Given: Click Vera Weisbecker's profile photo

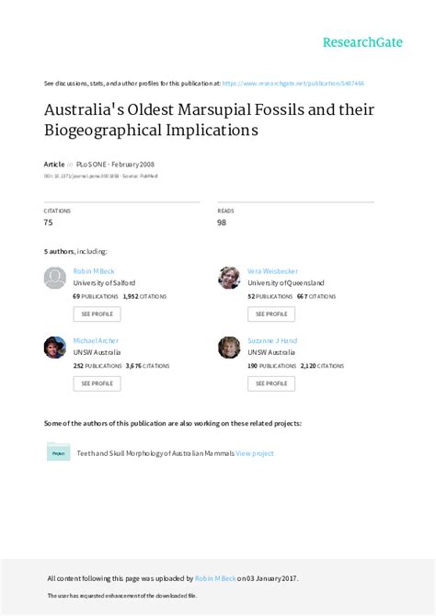Looking at the screenshot, I should coord(229,278).
